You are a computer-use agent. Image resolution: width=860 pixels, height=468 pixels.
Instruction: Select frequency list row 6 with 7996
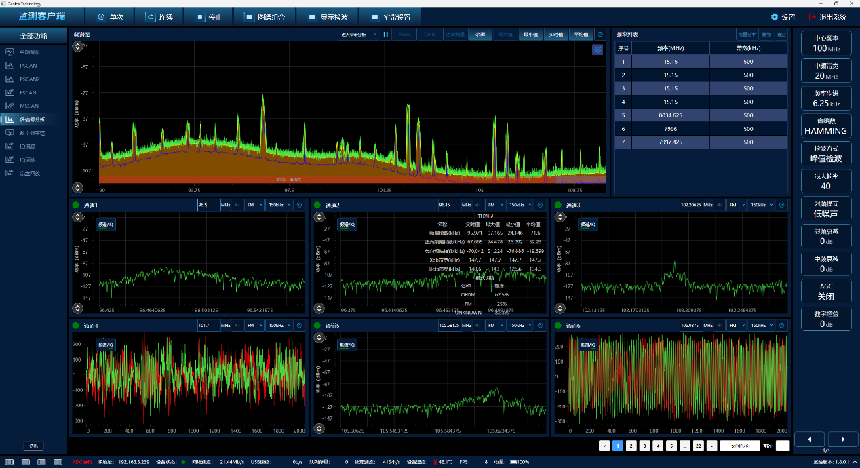tap(701, 129)
